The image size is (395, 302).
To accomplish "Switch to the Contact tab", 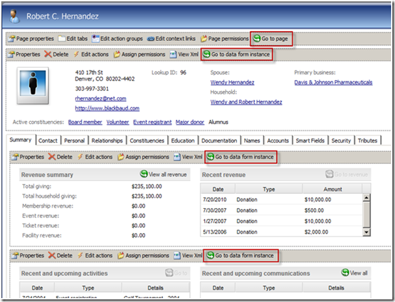I will (48, 140).
